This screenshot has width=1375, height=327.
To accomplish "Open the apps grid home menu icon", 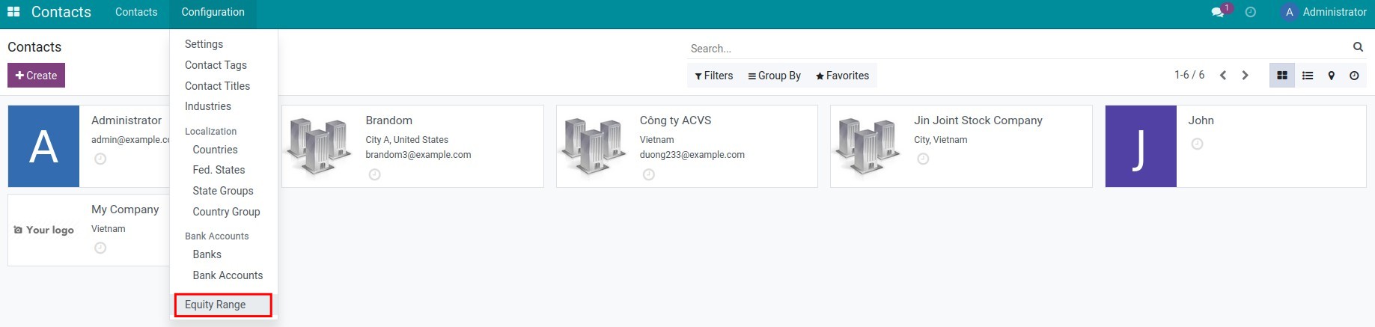I will click(x=13, y=12).
